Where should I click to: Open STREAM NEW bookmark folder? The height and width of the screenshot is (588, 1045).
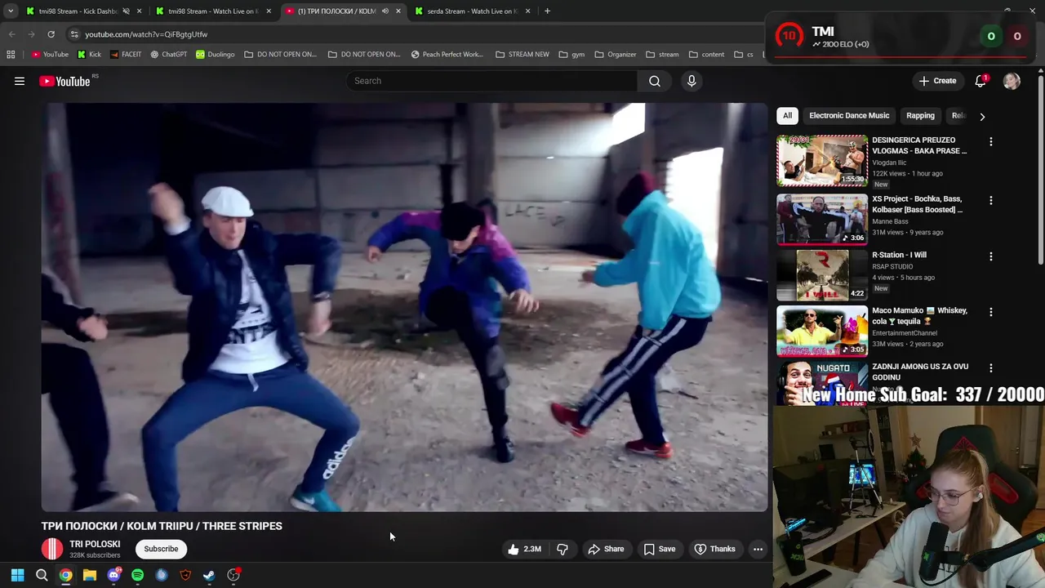coord(522,55)
